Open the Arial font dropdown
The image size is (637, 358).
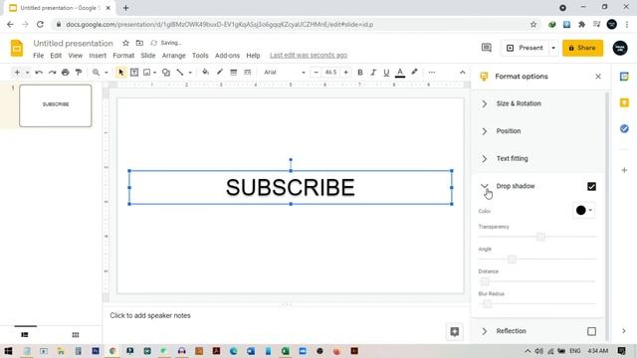[285, 73]
